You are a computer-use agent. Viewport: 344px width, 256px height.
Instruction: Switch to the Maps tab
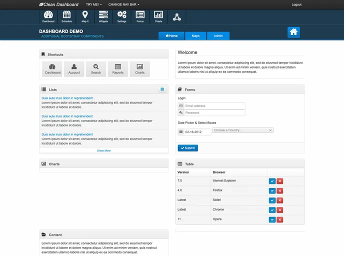pyautogui.click(x=195, y=36)
